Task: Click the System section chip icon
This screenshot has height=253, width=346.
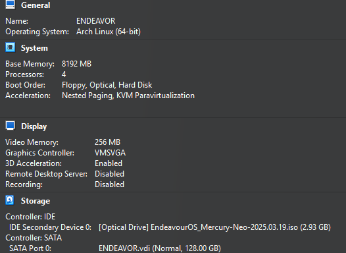Action: pos(10,47)
